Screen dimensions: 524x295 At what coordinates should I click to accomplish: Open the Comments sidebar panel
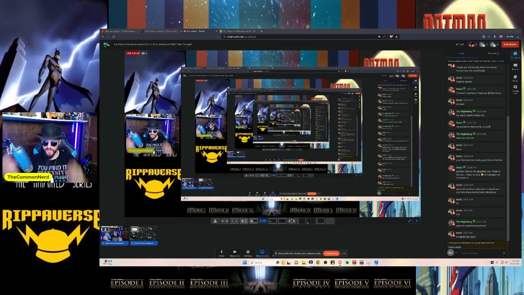coord(515,55)
